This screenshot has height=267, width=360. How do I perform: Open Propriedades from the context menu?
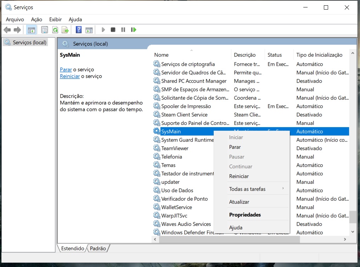(x=252, y=215)
